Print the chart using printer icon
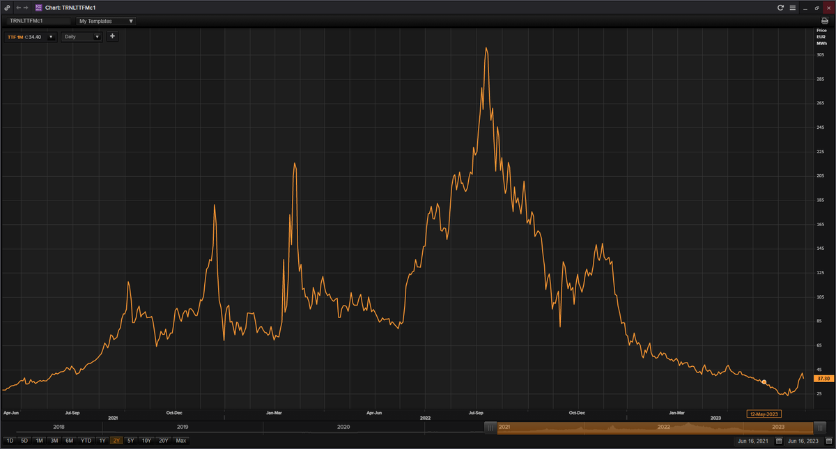The width and height of the screenshot is (836, 449). (825, 21)
